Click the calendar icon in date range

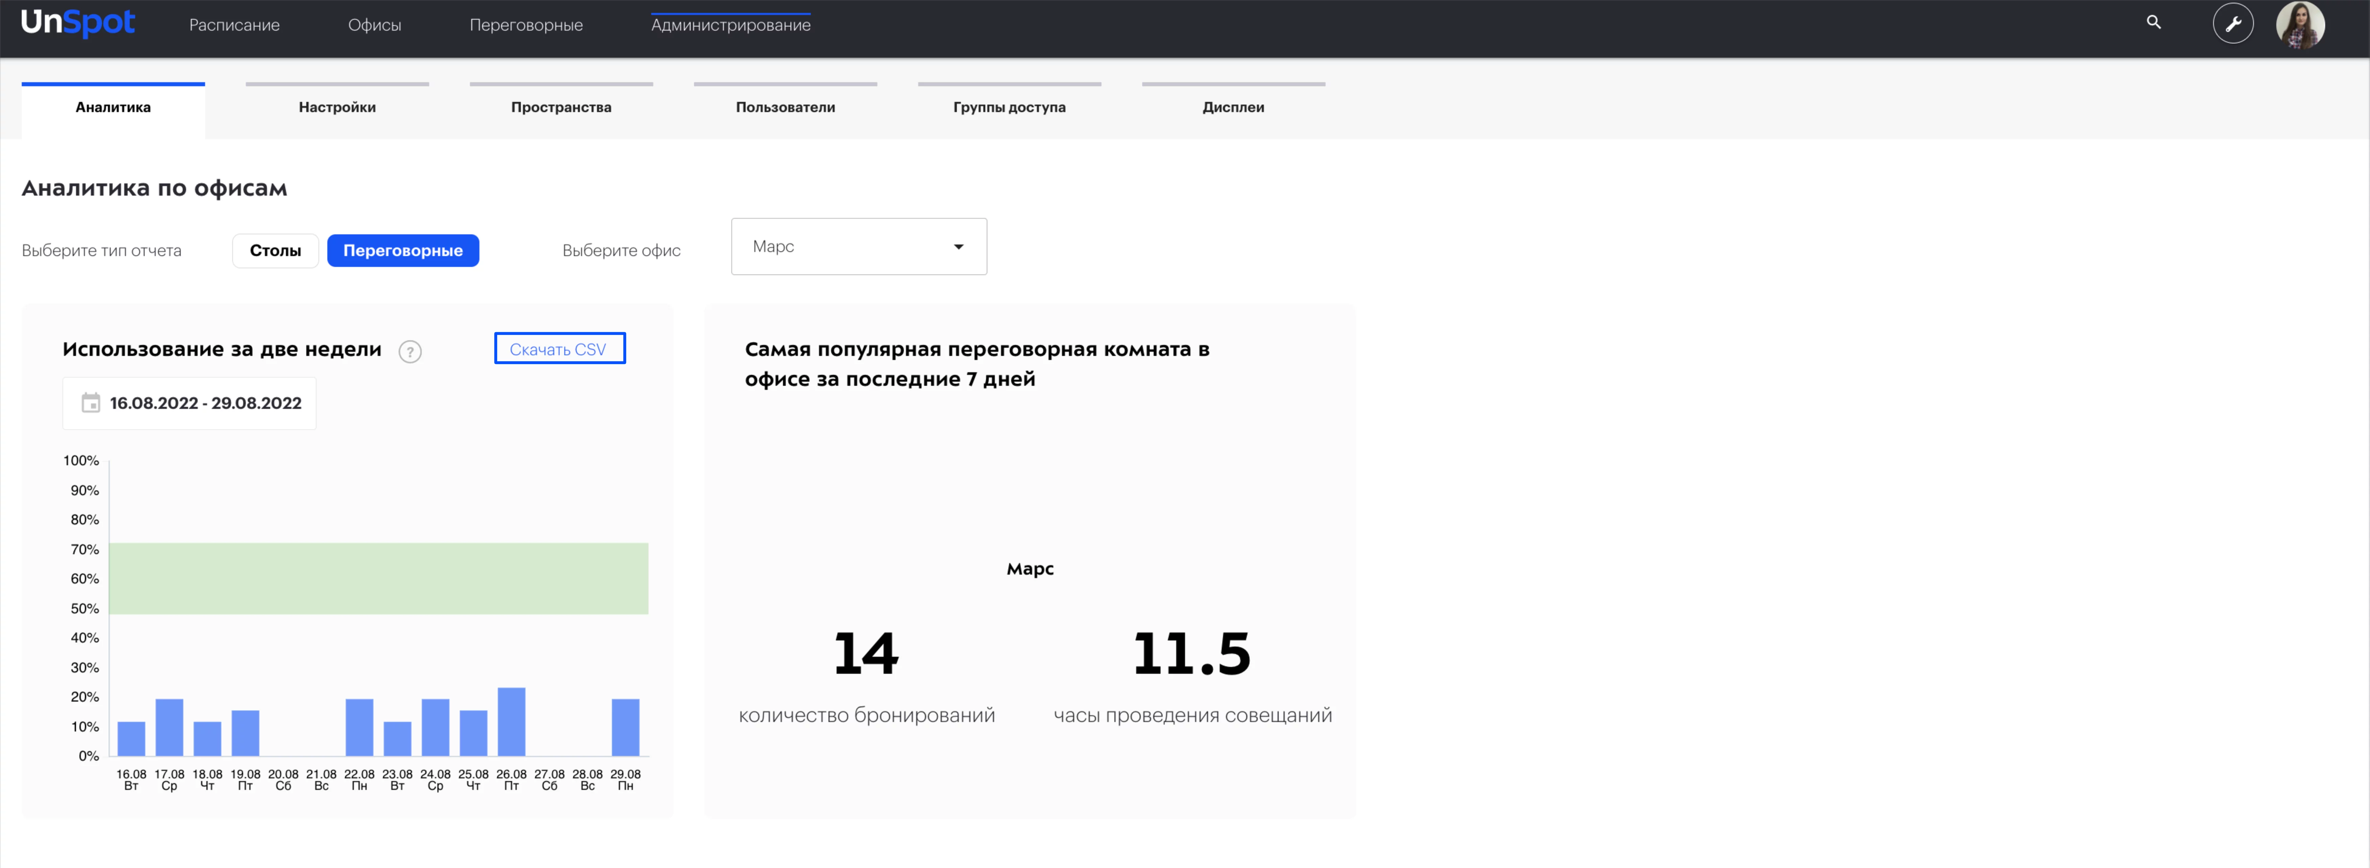pyautogui.click(x=91, y=403)
